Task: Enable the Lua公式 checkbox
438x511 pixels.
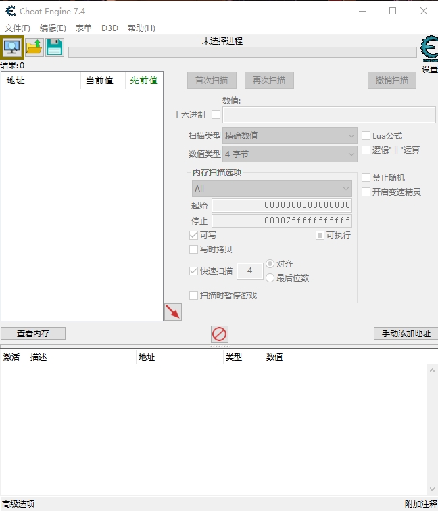Action: (366, 135)
